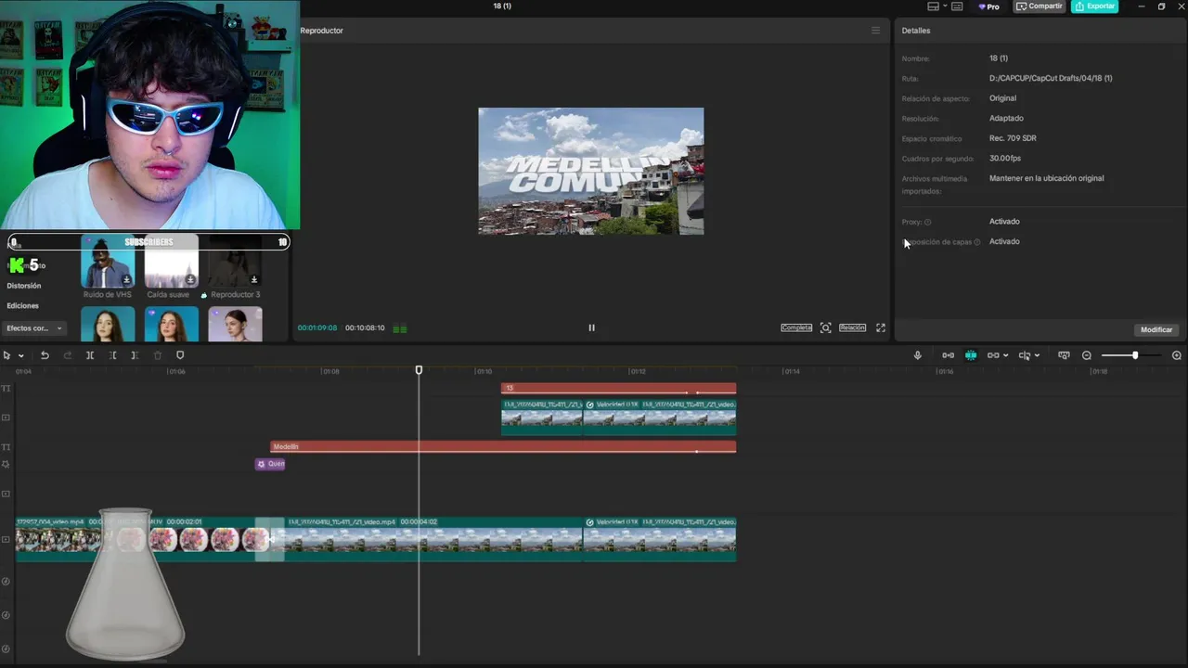Add a marker with the shield marker icon
The width and height of the screenshot is (1188, 668).
coord(180,355)
